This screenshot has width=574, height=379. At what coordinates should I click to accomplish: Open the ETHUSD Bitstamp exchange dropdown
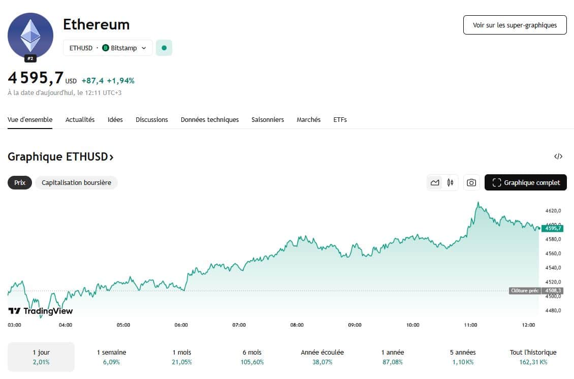click(x=108, y=48)
